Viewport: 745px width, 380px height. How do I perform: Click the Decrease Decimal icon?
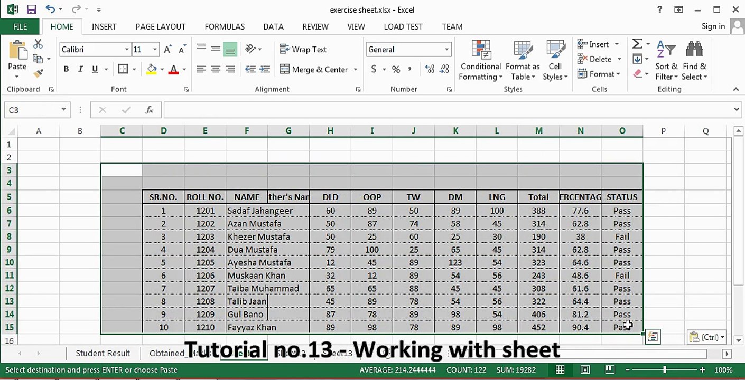tap(444, 69)
